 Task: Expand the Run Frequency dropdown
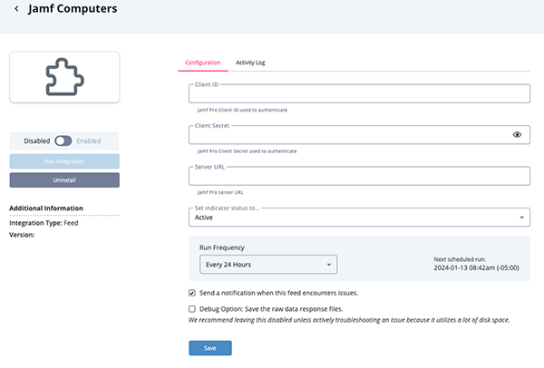(x=267, y=265)
